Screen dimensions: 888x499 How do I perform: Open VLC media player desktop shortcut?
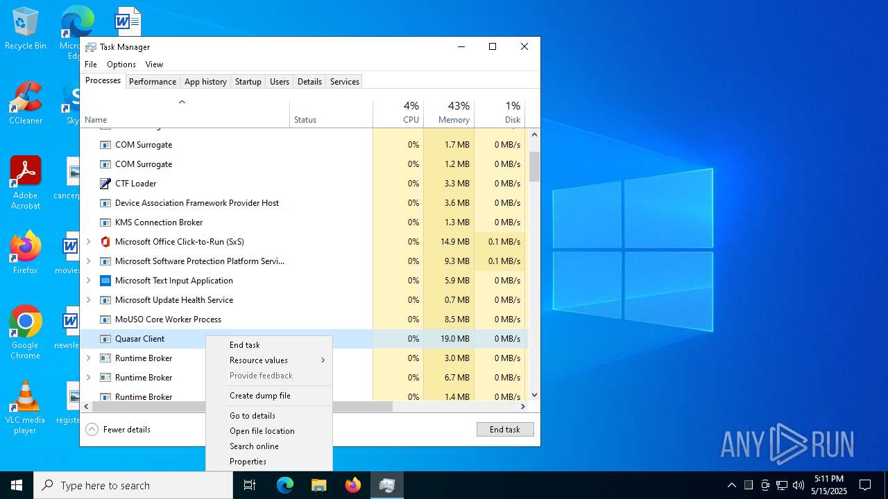point(26,408)
